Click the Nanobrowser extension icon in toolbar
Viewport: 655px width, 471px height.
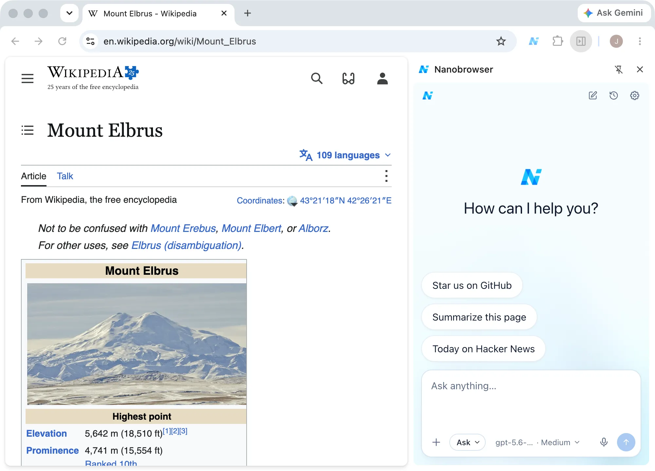click(x=533, y=41)
